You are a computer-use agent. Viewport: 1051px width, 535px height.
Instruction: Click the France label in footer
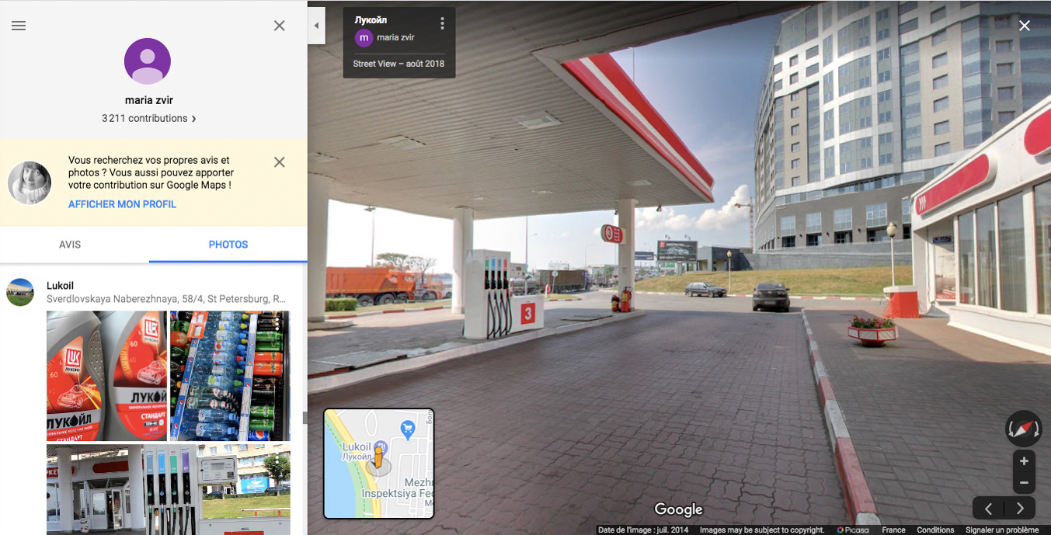click(x=893, y=530)
